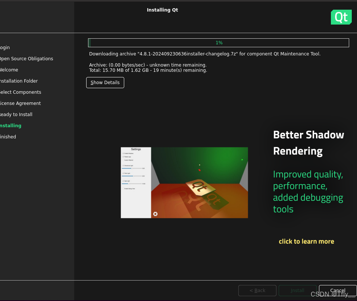
Task: Click the 'Total: 15.70 MB of 1.62 GB' line
Action: click(x=148, y=70)
